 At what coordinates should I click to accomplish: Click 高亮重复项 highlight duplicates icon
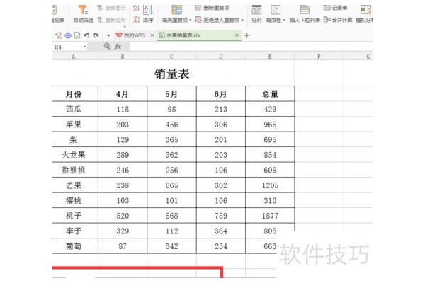pyautogui.click(x=176, y=11)
